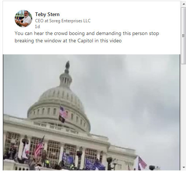
Task: Click the word Capitol in the post caption
Action: coord(85,41)
